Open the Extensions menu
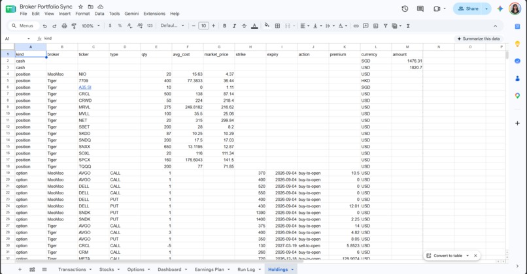The width and height of the screenshot is (527, 274). 154,14
